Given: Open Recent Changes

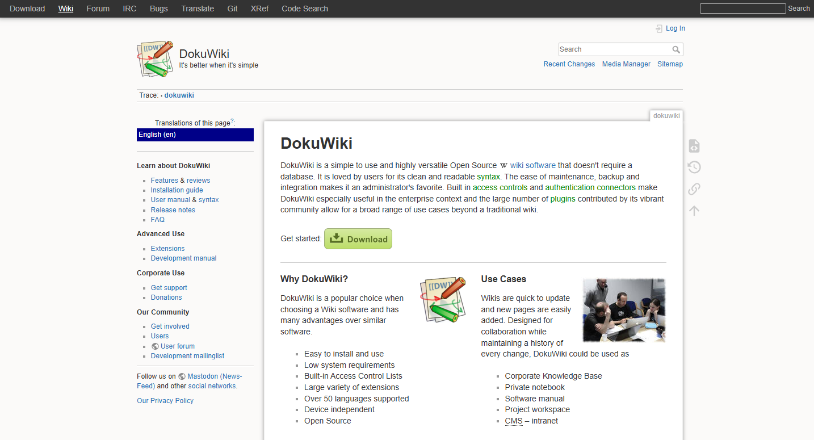Looking at the screenshot, I should [x=569, y=64].
